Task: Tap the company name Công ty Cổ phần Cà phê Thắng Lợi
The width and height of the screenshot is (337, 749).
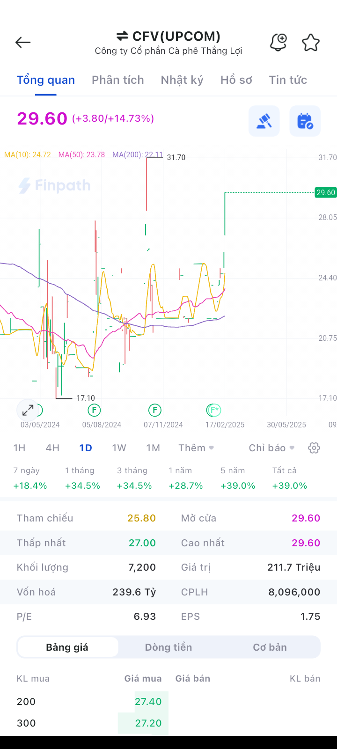Action: click(168, 51)
